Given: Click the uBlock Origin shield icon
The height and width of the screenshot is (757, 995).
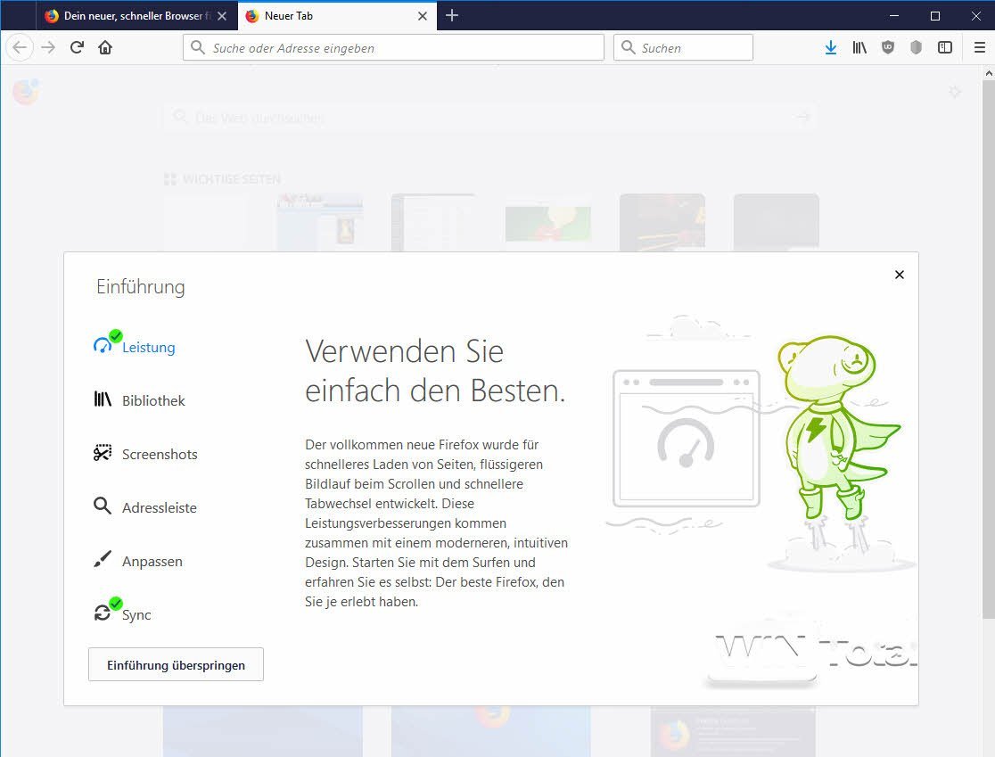Looking at the screenshot, I should [x=887, y=47].
